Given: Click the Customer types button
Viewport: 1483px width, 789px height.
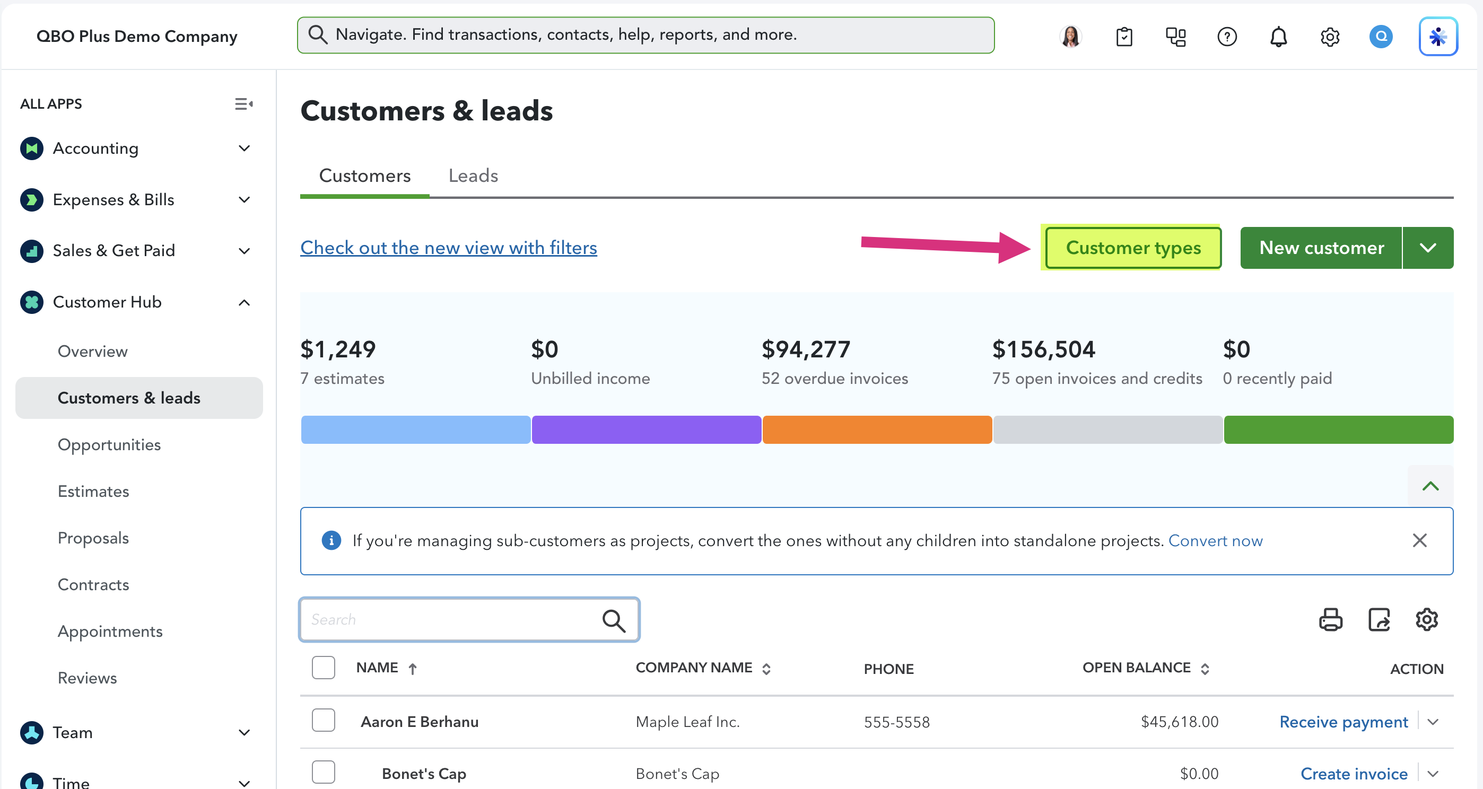Looking at the screenshot, I should [1133, 248].
